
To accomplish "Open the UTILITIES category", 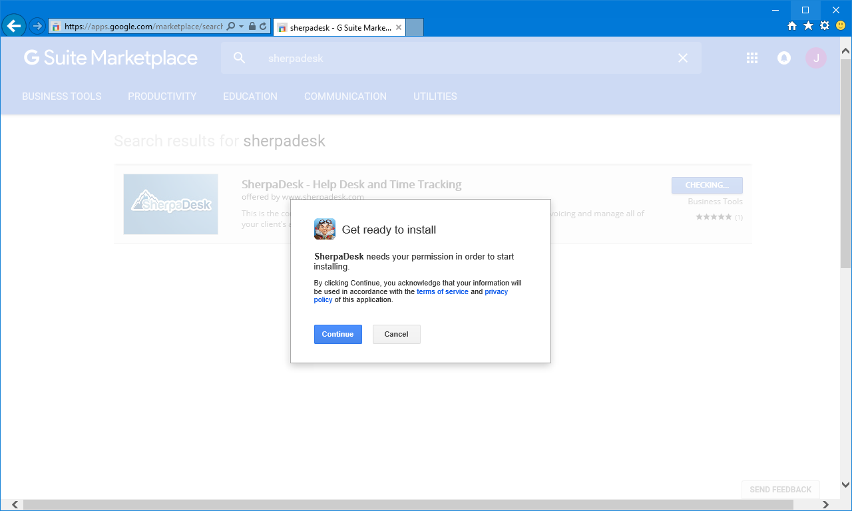I will (x=435, y=96).
